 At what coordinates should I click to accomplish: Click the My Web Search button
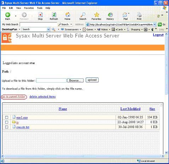10,24
